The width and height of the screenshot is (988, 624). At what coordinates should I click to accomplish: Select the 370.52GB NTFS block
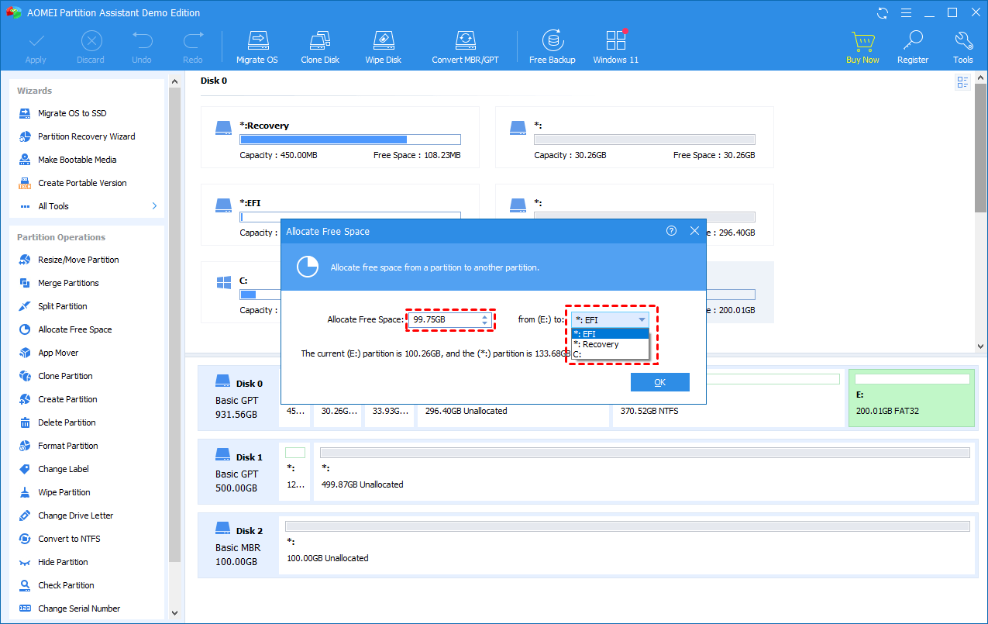click(728, 398)
